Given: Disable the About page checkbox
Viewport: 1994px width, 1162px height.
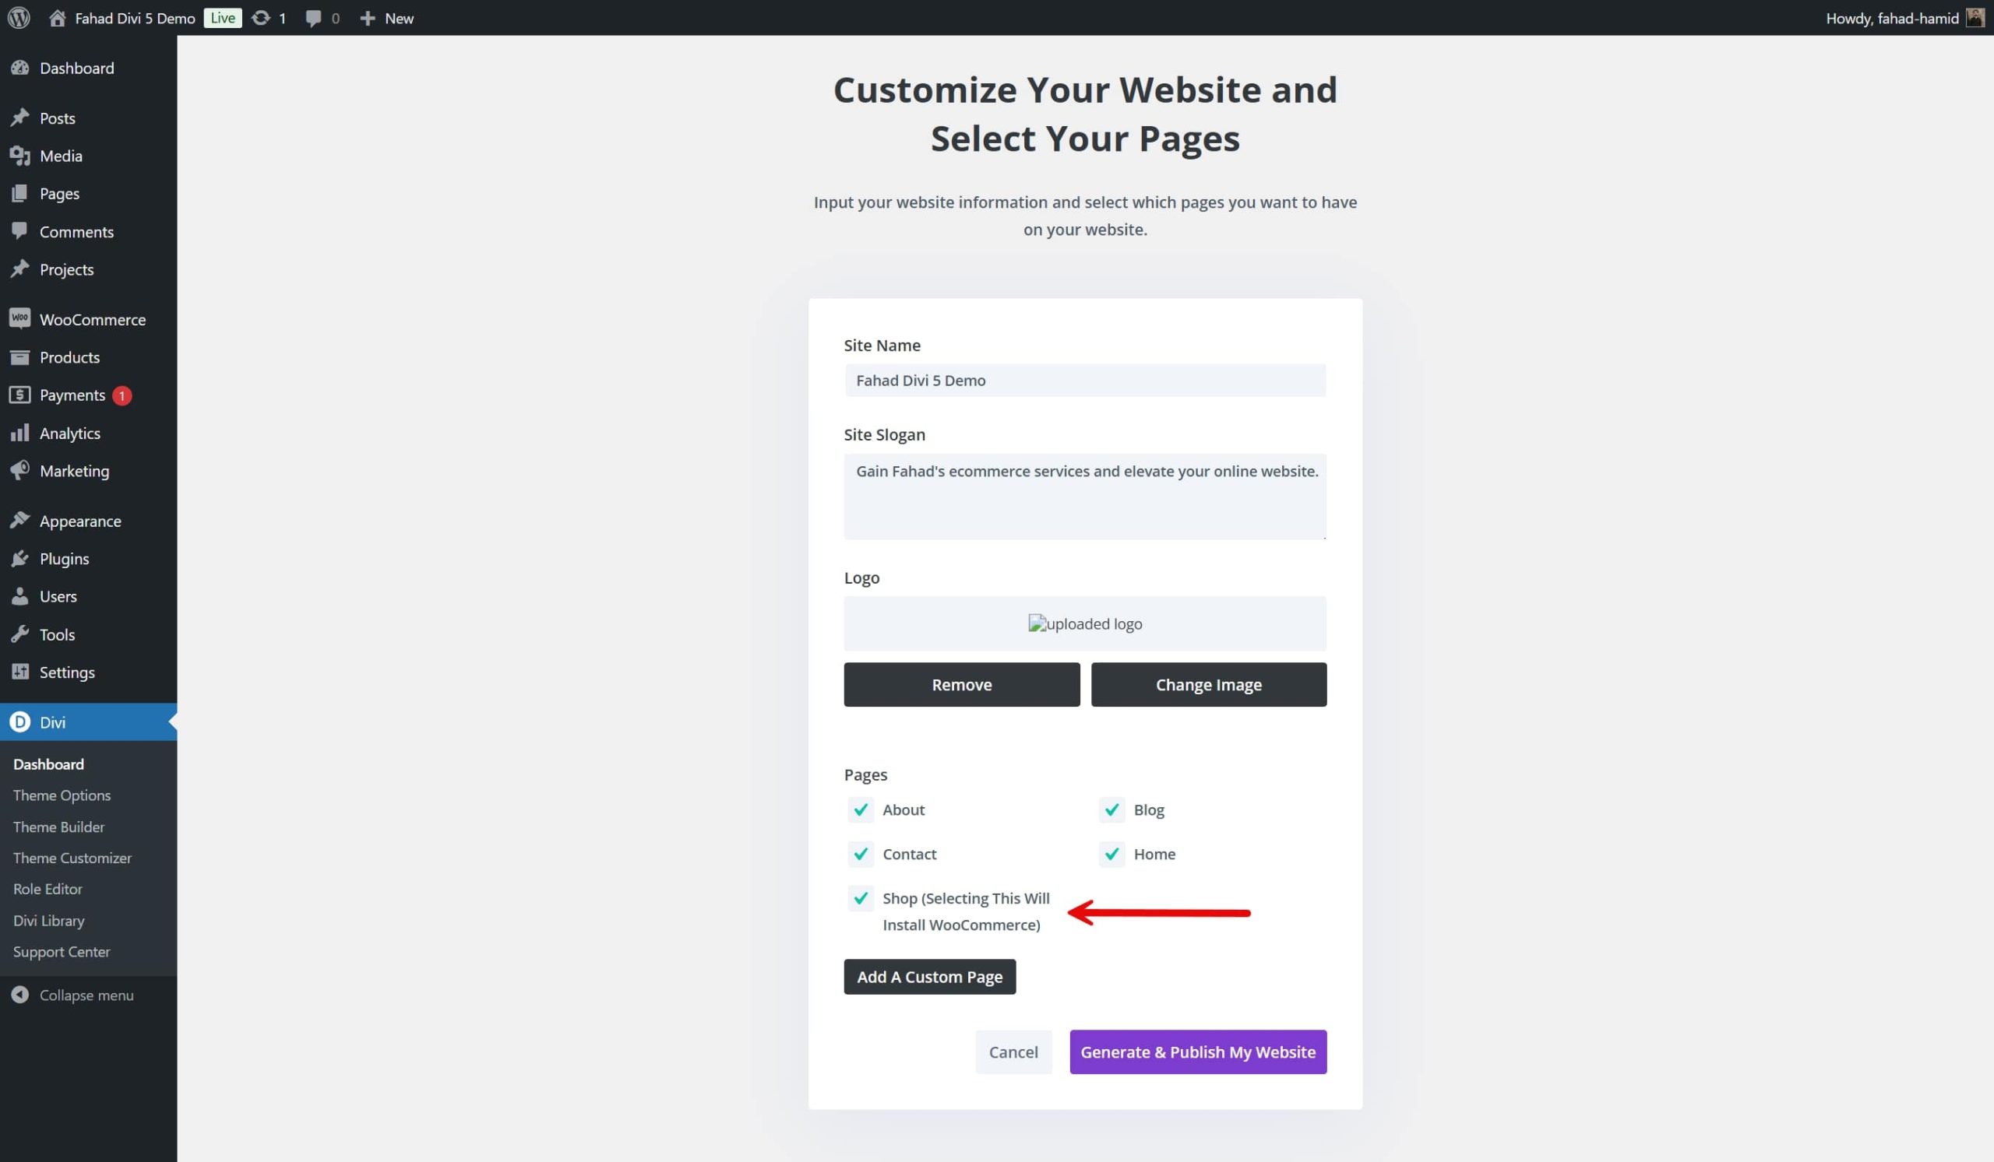Looking at the screenshot, I should tap(858, 809).
